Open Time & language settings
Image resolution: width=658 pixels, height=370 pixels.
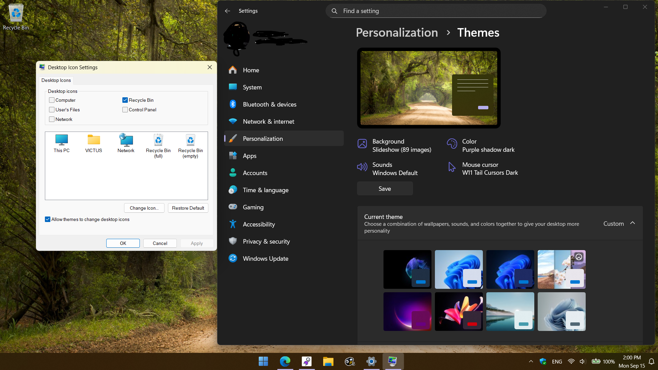point(284,190)
